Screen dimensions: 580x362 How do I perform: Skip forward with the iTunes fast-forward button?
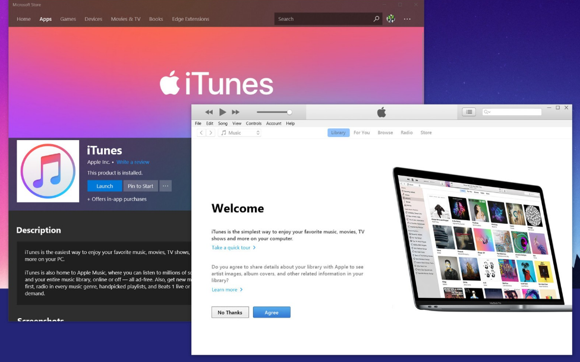tap(235, 112)
